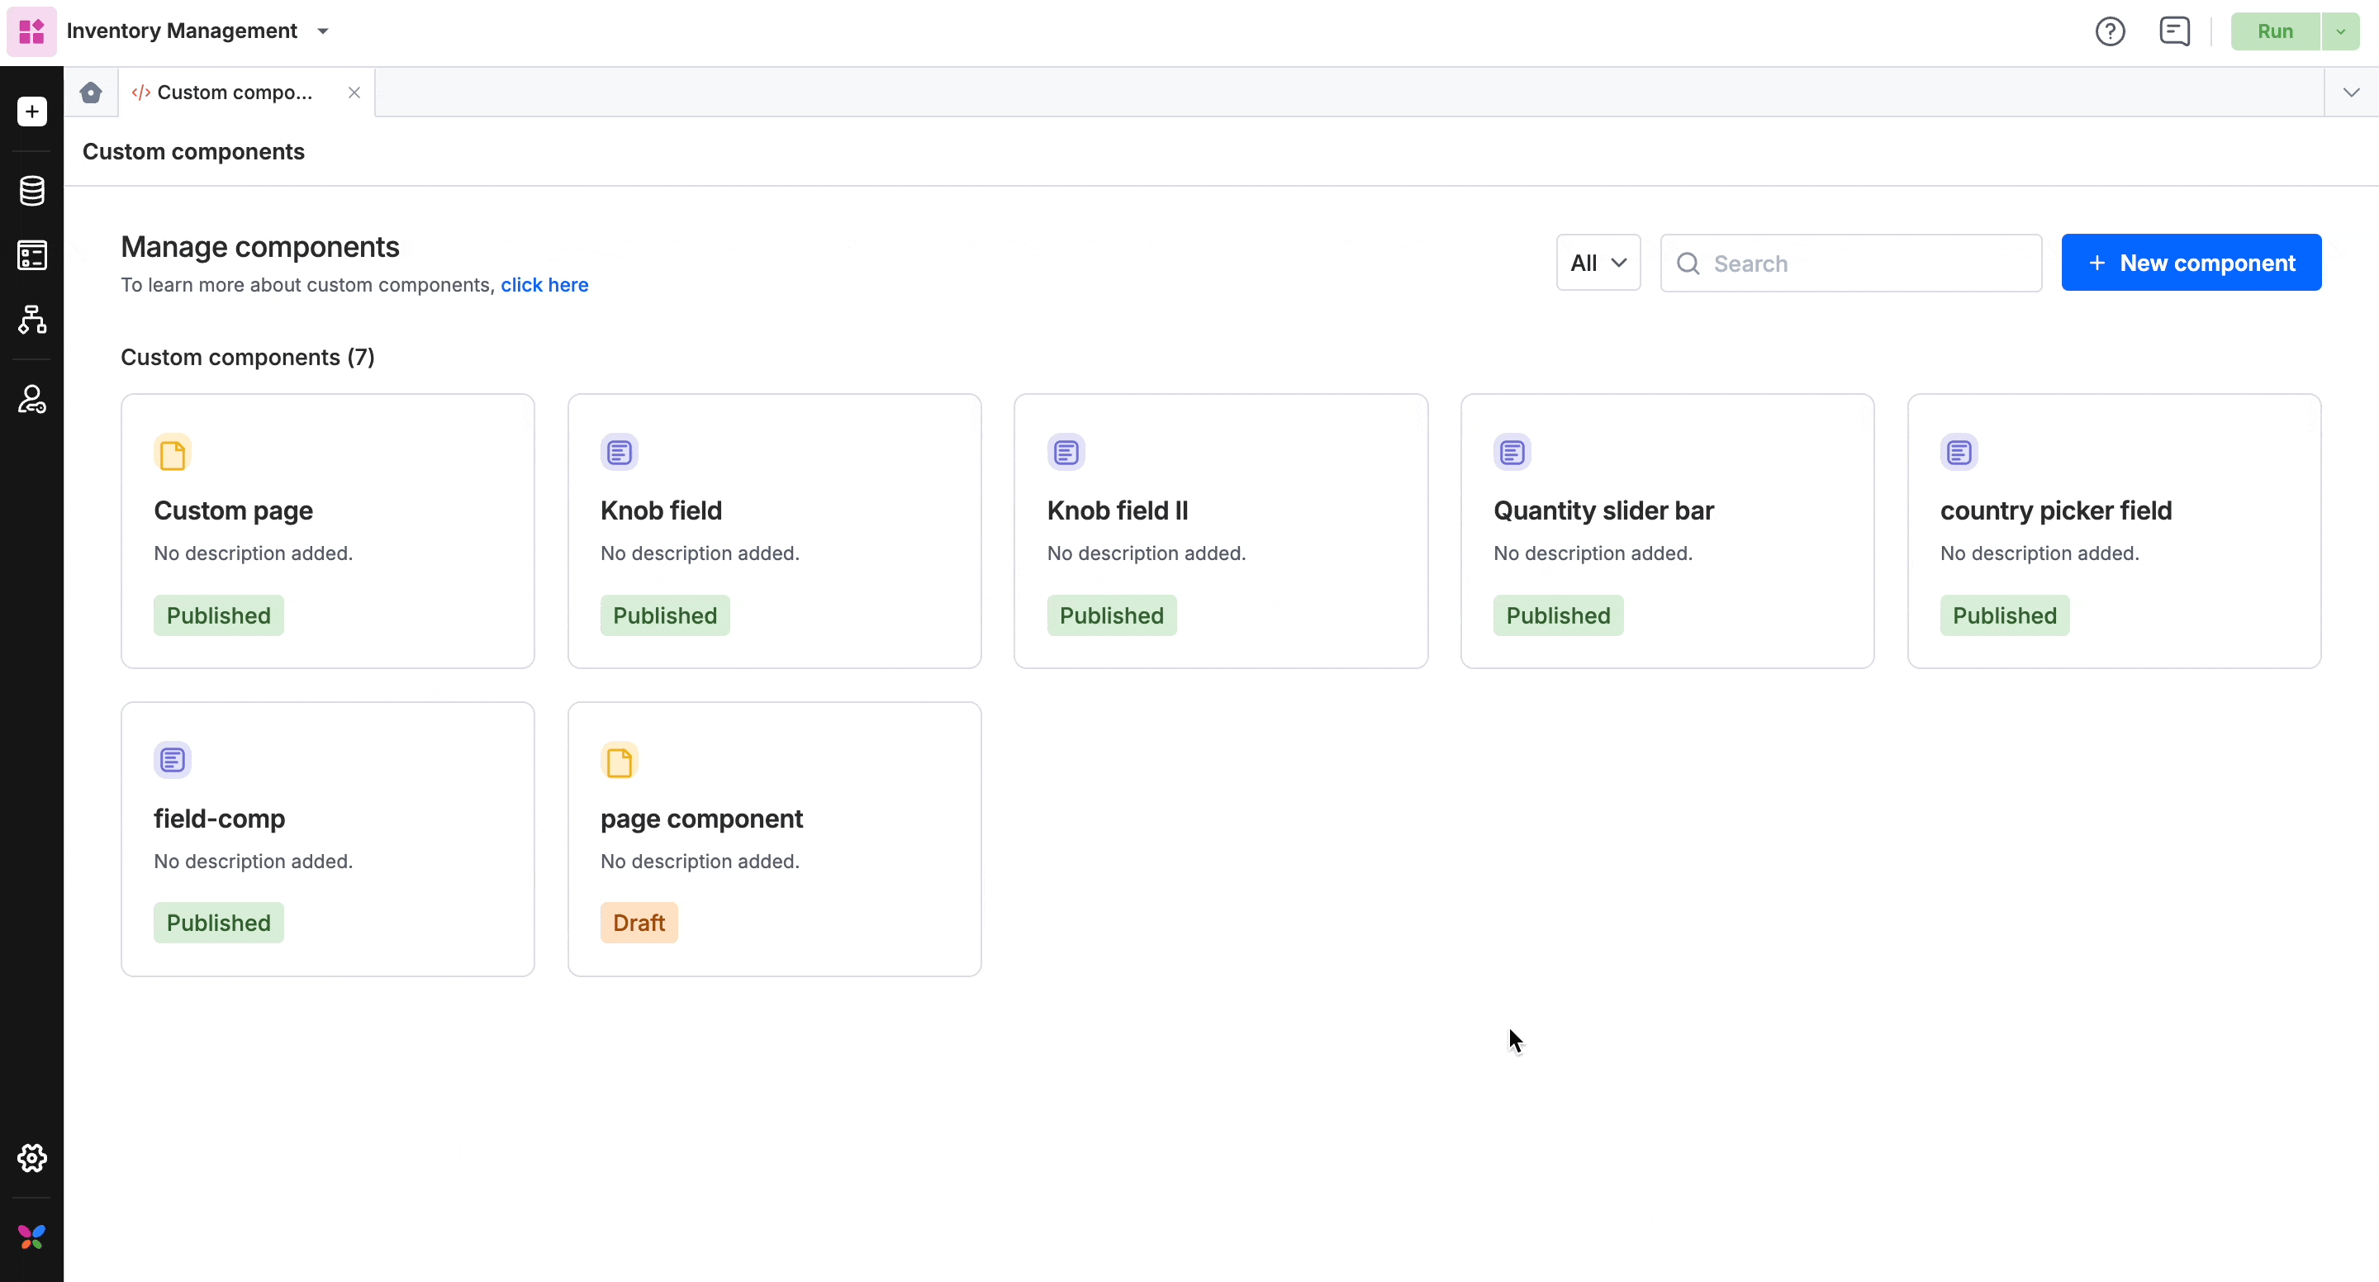Screen dimensions: 2379x1282
Task: Click the app logo icon beside Inventory Management
Action: point(31,31)
